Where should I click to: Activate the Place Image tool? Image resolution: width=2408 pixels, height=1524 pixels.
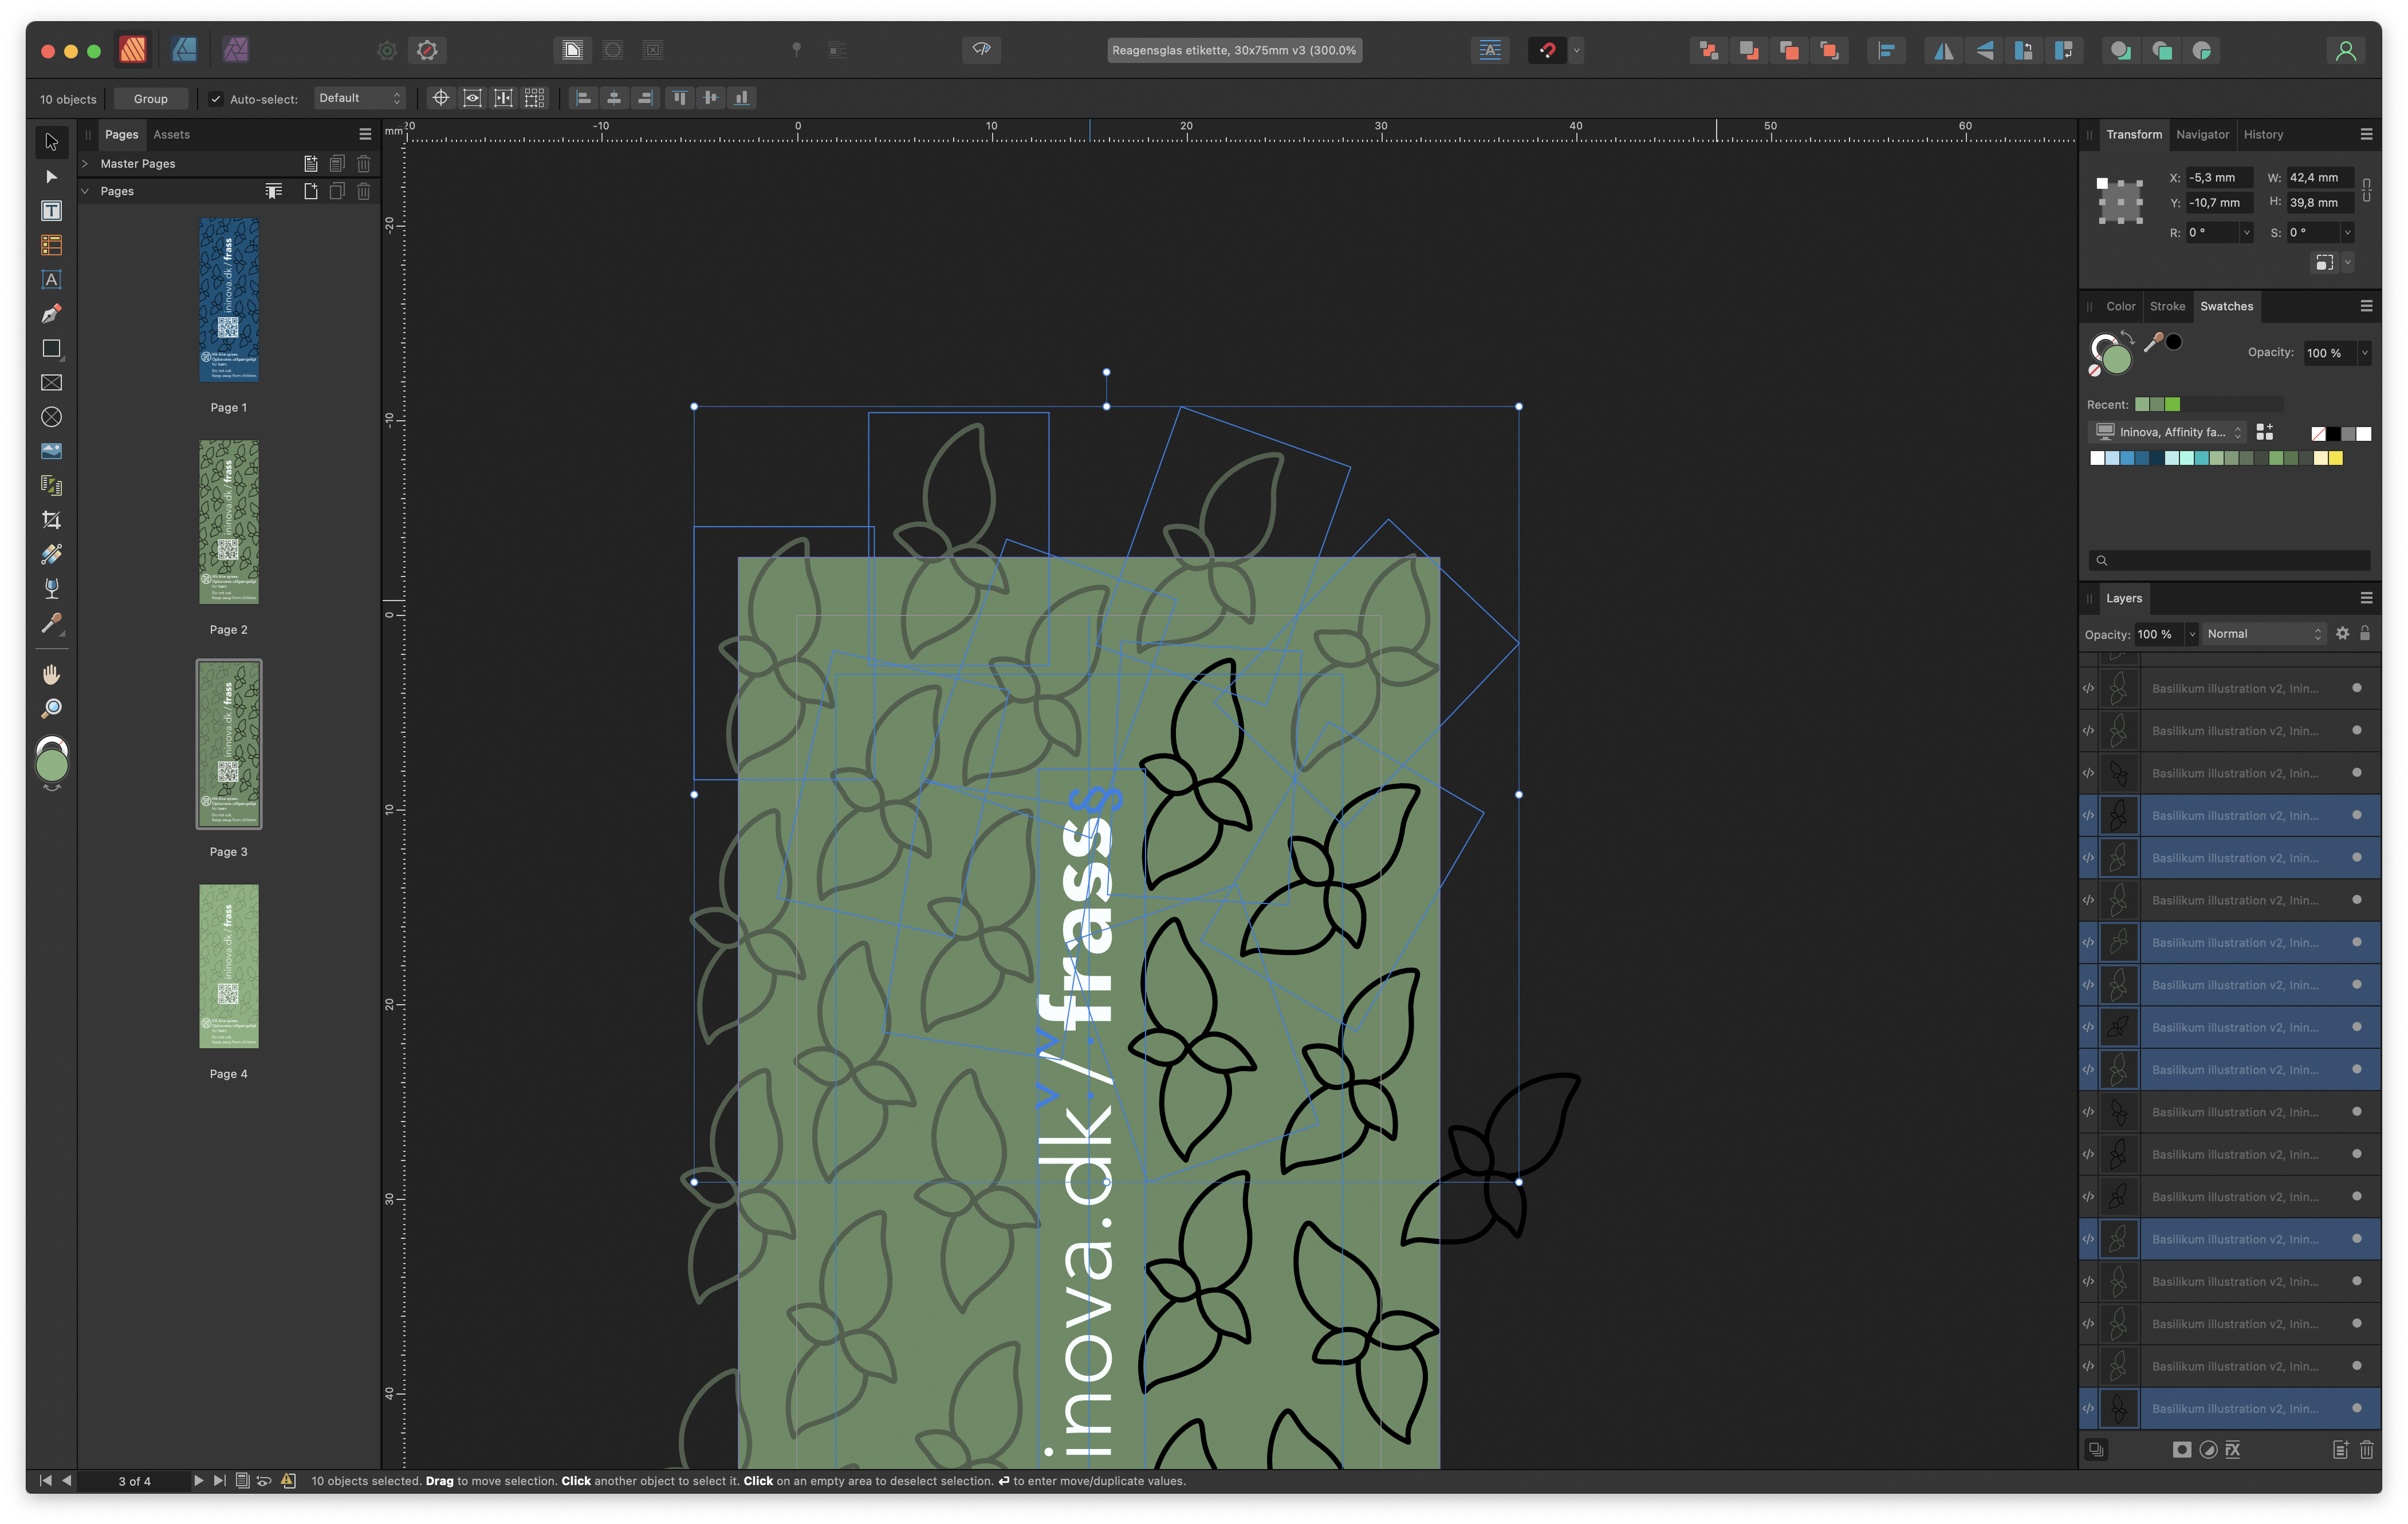pyautogui.click(x=51, y=452)
